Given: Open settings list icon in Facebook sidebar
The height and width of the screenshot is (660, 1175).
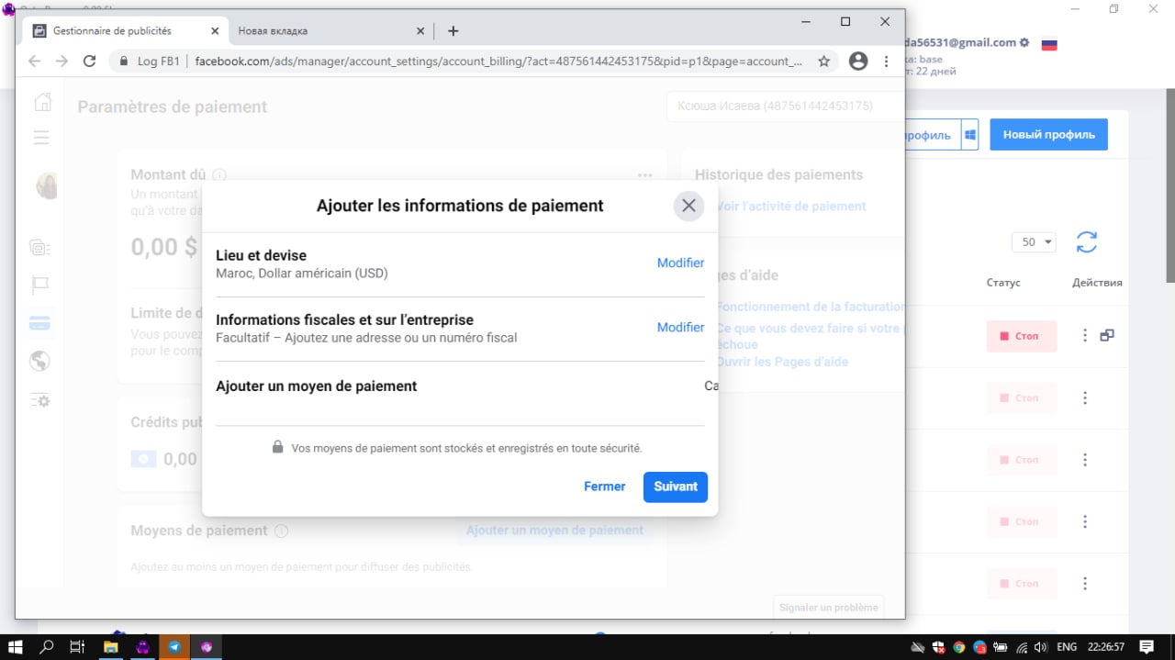Looking at the screenshot, I should pyautogui.click(x=39, y=400).
